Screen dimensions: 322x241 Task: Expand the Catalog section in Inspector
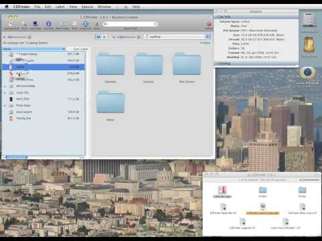(217, 64)
